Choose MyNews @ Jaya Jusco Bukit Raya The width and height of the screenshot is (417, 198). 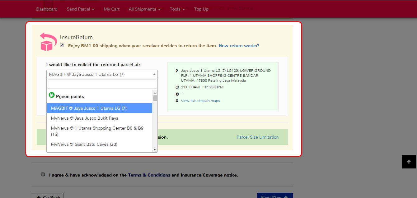coord(100,118)
